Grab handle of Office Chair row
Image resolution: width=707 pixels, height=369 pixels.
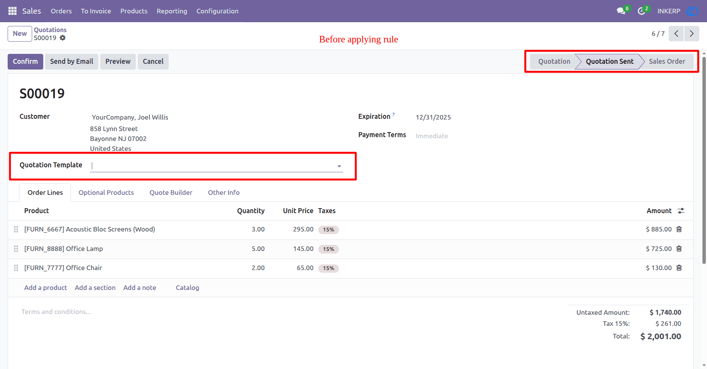16,268
